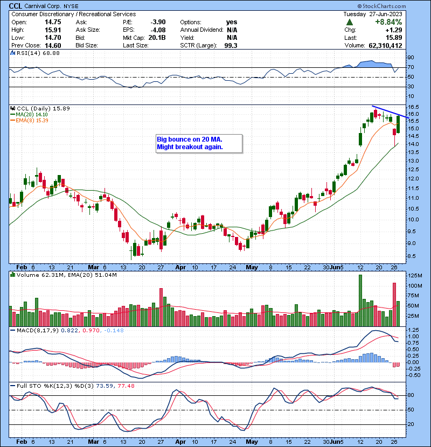Click the MACD histogram value -0.148
Screen dimensions: 431x447
click(x=114, y=331)
